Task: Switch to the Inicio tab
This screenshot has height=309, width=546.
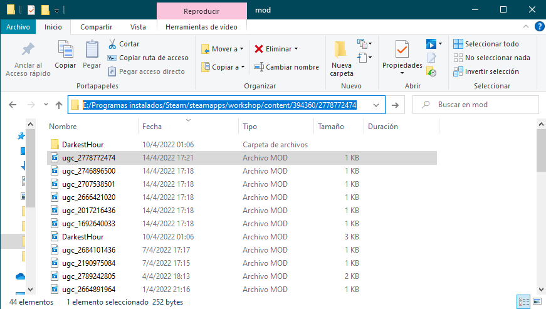Action: coord(53,27)
